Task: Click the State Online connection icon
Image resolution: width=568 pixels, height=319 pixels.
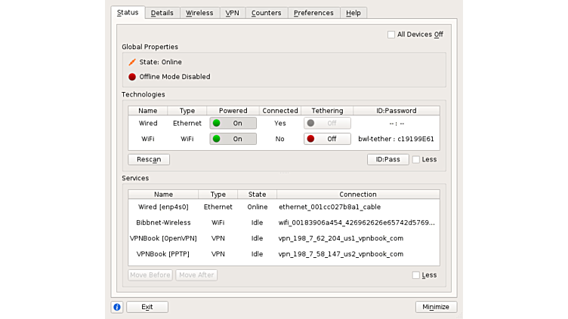Action: (132, 62)
